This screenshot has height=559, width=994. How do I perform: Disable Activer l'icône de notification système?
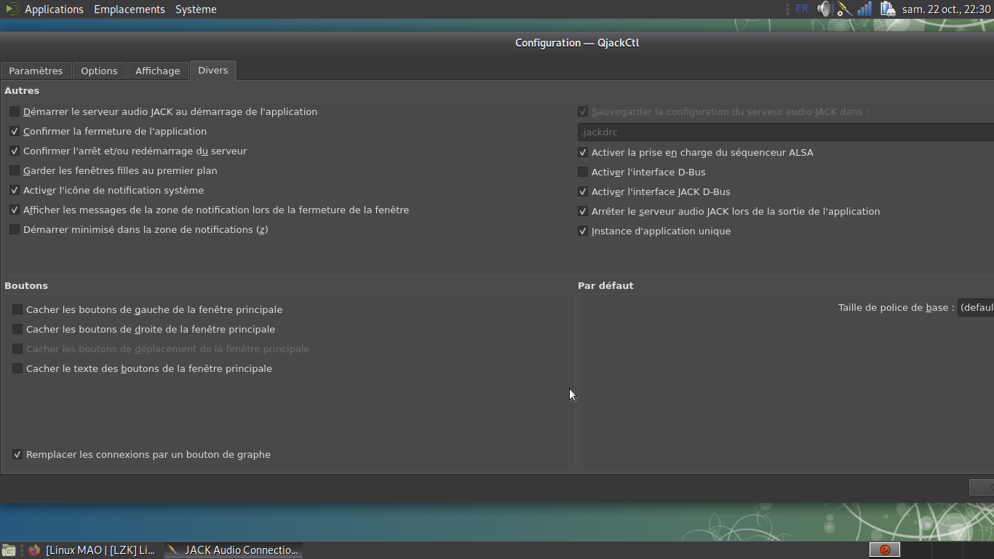coord(15,190)
